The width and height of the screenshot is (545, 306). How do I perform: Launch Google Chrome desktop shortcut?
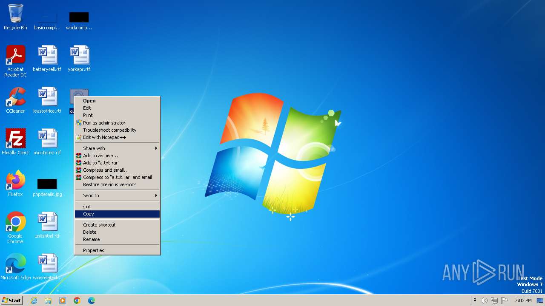15,228
